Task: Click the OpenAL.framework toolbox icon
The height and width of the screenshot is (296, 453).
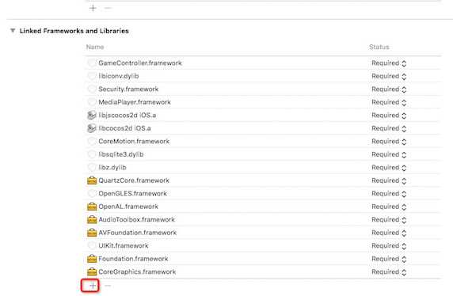Action: point(92,207)
